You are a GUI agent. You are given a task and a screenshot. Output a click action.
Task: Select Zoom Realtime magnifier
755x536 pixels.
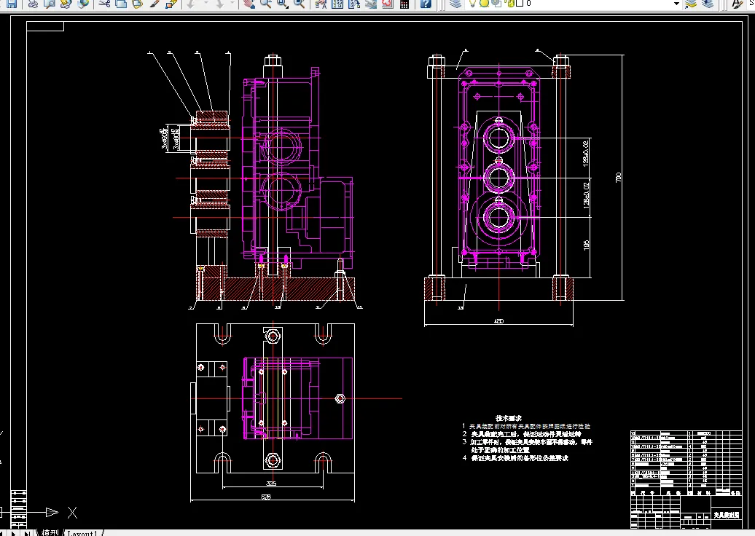pyautogui.click(x=265, y=4)
